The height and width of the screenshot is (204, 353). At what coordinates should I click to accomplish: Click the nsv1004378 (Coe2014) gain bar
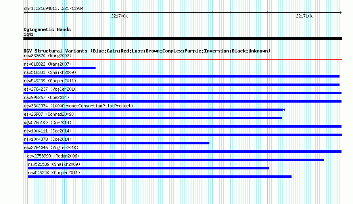(x=116, y=143)
